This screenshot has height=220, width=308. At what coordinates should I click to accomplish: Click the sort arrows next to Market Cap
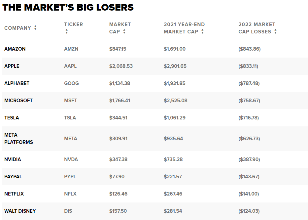[x=124, y=31]
